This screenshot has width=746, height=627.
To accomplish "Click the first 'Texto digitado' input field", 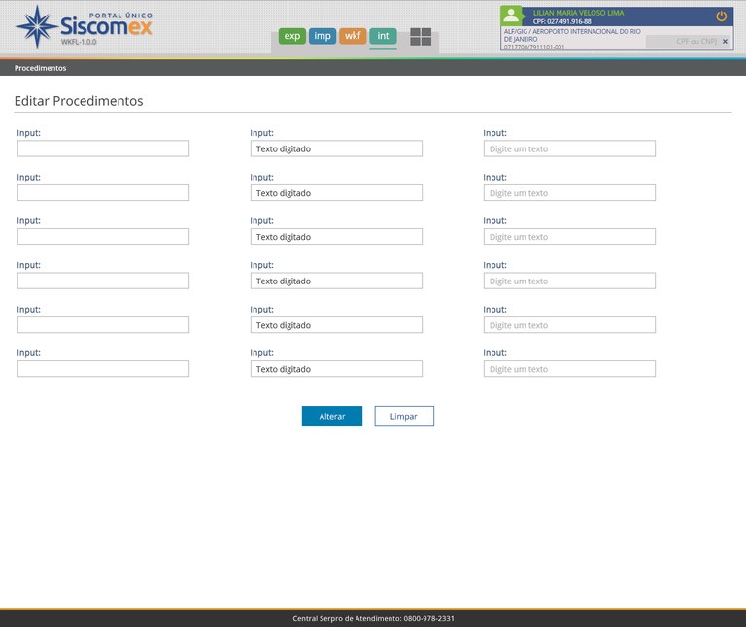I will point(336,148).
